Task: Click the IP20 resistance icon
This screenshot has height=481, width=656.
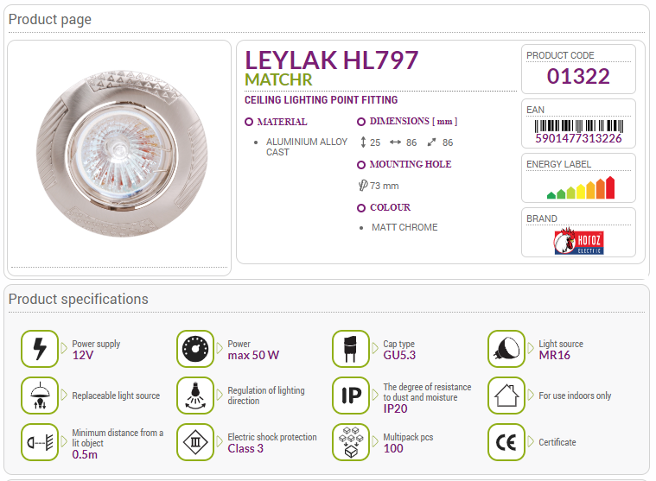Action: point(351,396)
